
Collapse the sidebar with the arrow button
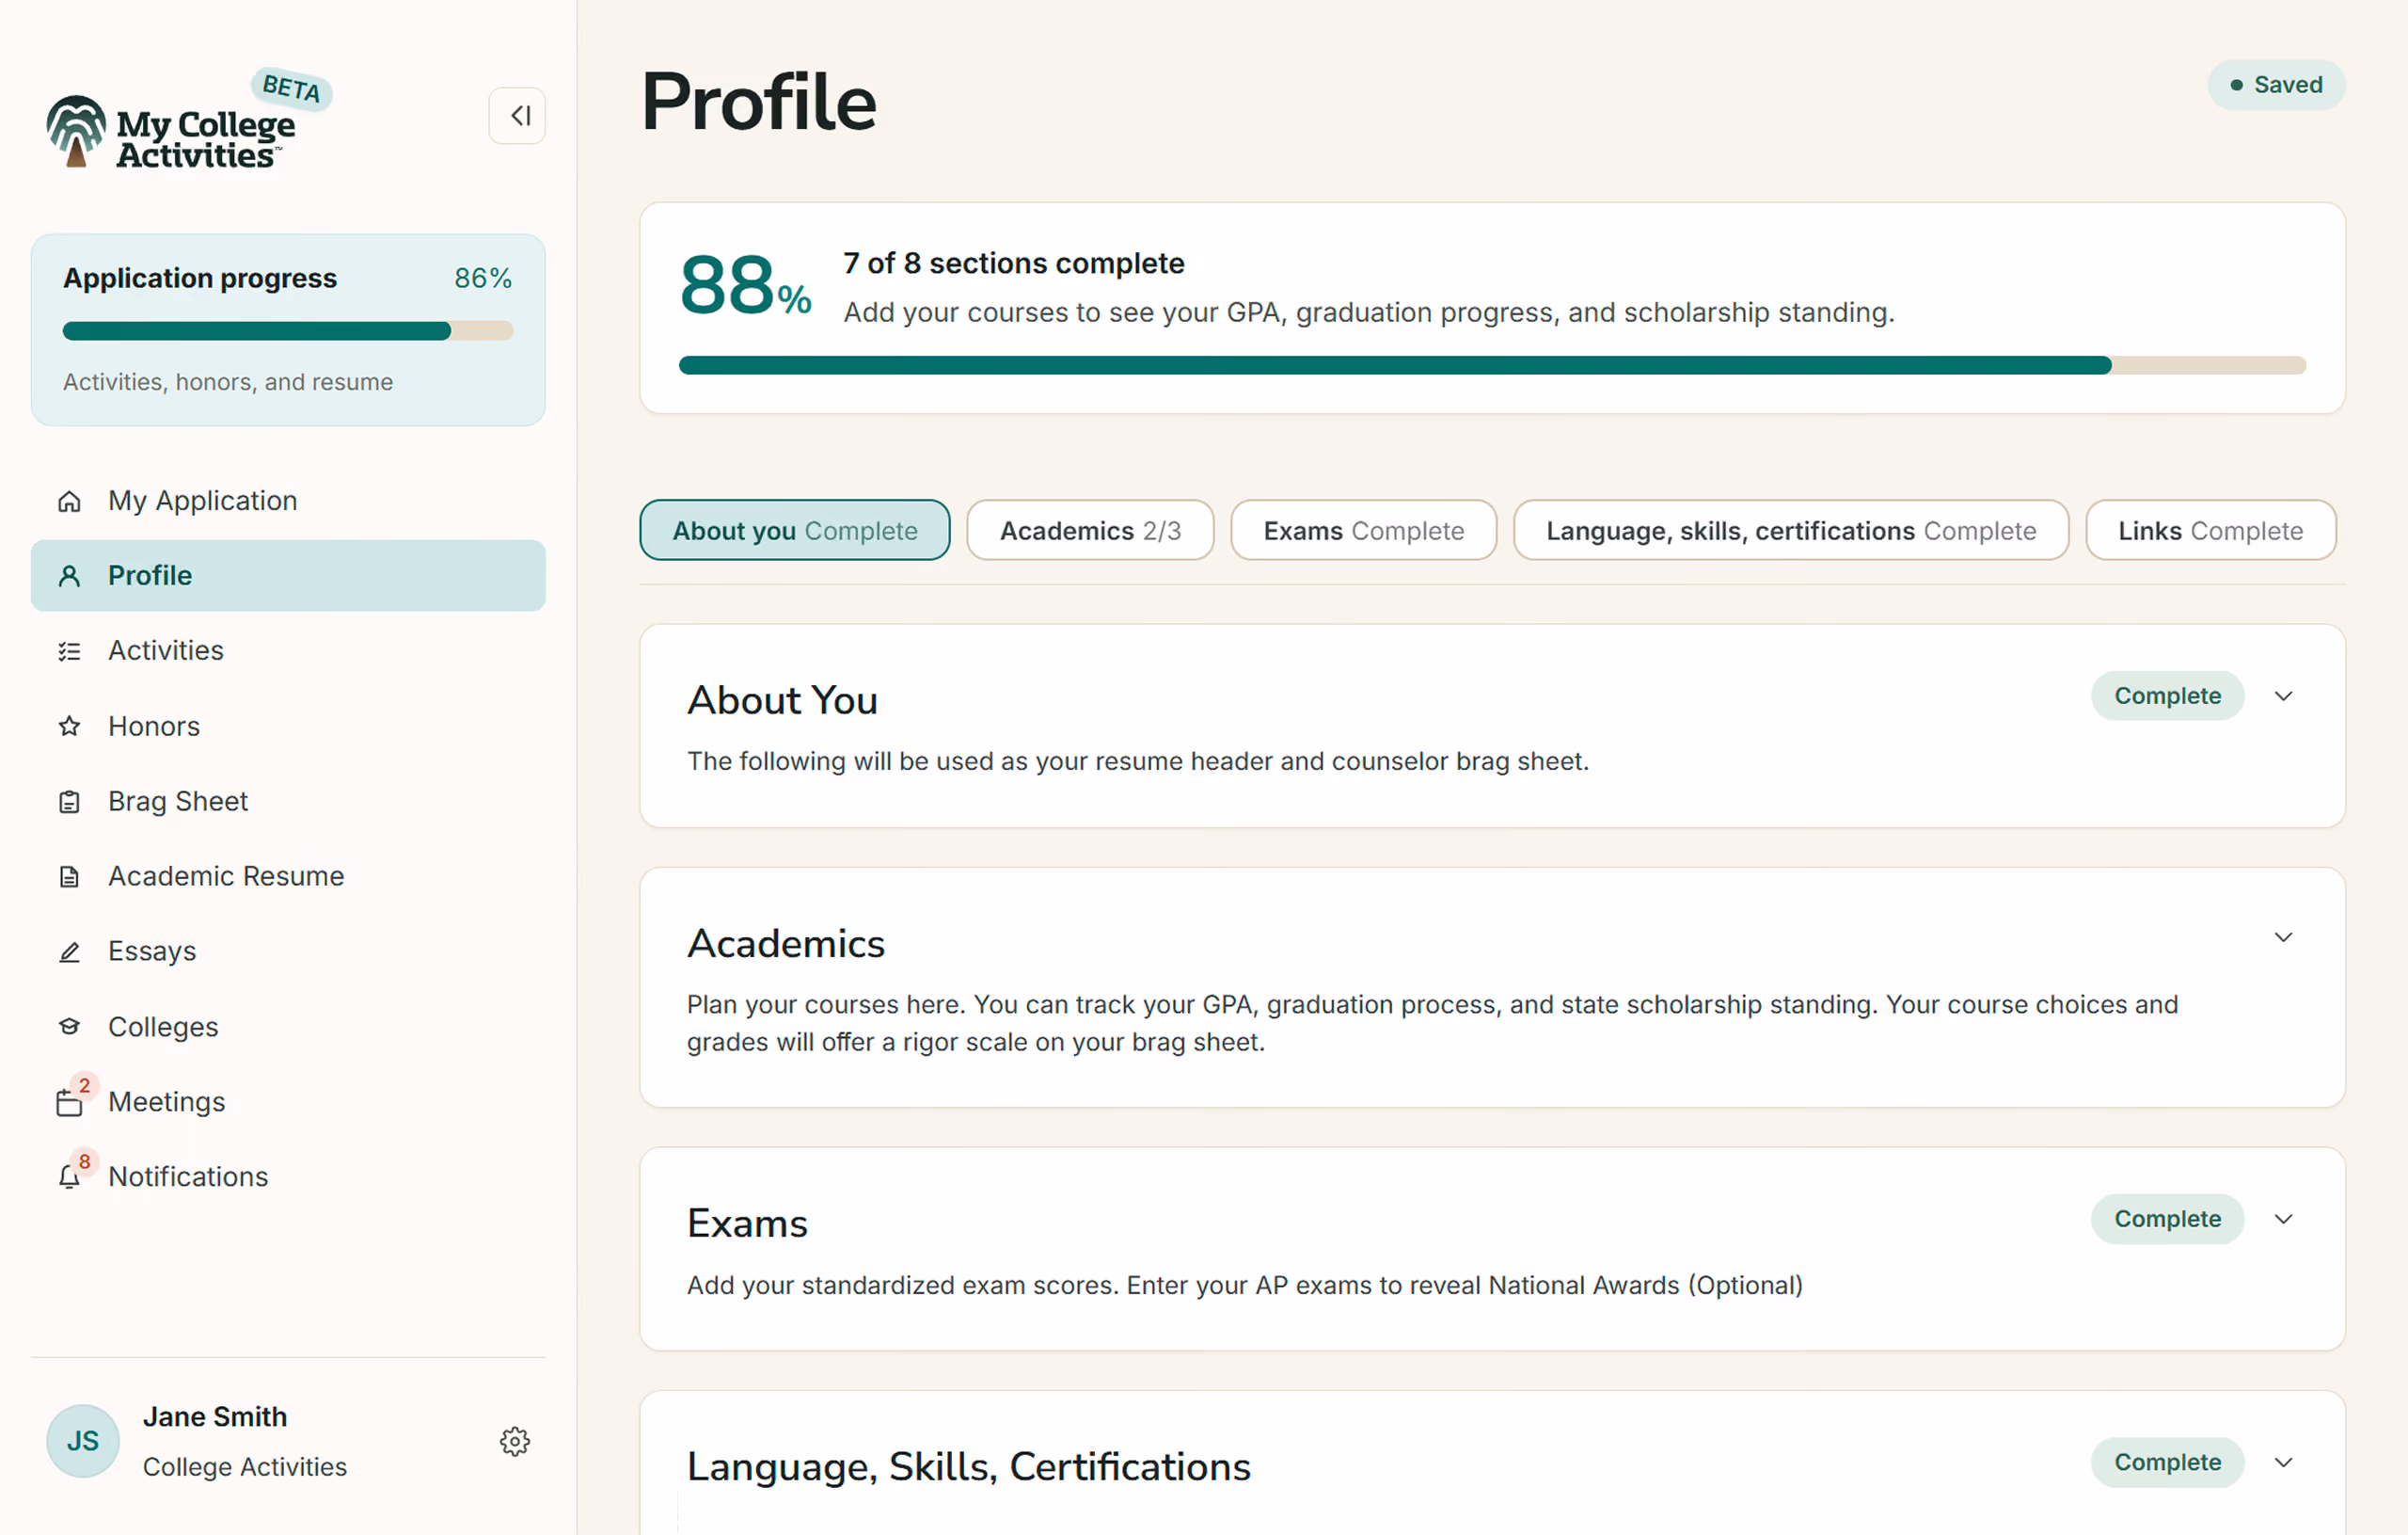click(x=517, y=116)
